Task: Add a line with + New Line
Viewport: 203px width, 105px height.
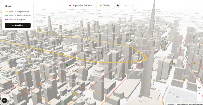Action: [18, 25]
